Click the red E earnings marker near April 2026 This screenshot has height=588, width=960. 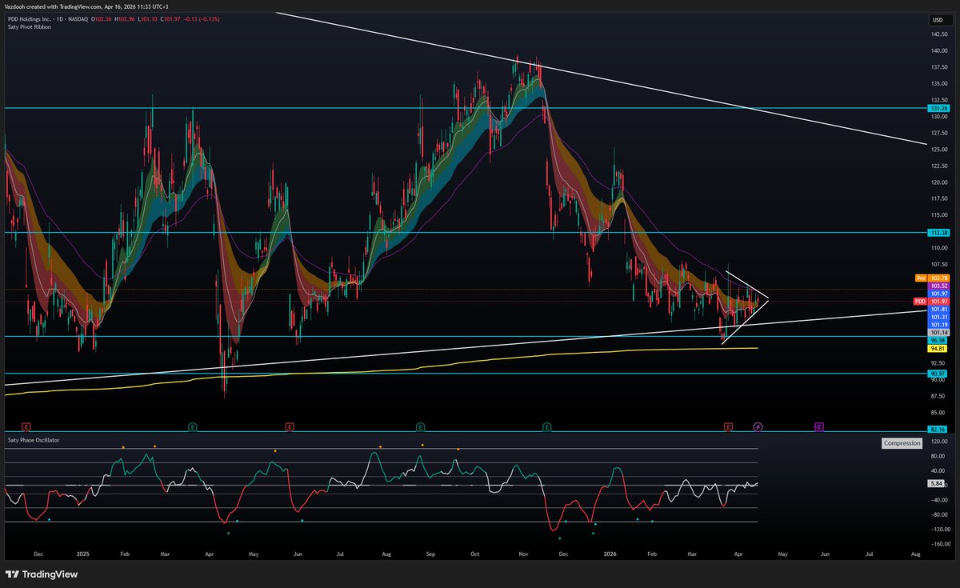click(x=727, y=427)
